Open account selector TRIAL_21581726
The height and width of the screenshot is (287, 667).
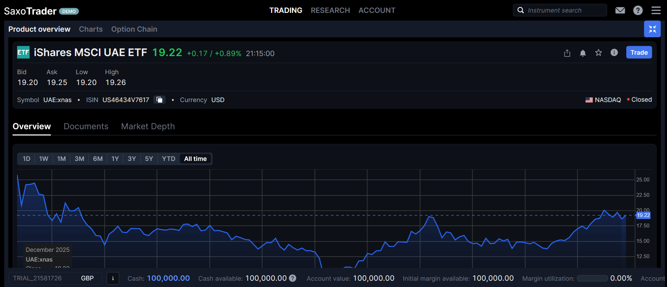55,278
